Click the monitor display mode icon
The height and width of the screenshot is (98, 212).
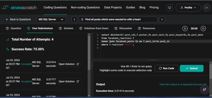point(170,8)
